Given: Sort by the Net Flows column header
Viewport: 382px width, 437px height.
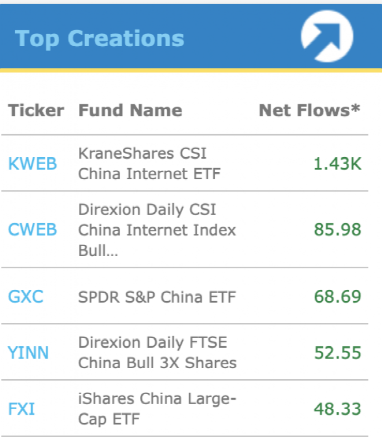Looking at the screenshot, I should coord(310,110).
